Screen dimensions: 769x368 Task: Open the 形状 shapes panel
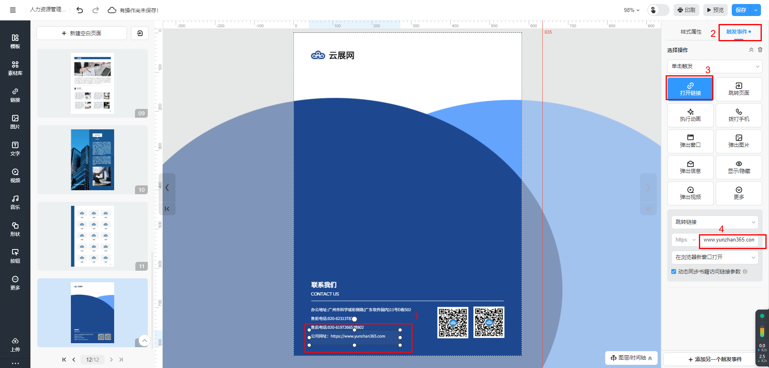click(15, 229)
